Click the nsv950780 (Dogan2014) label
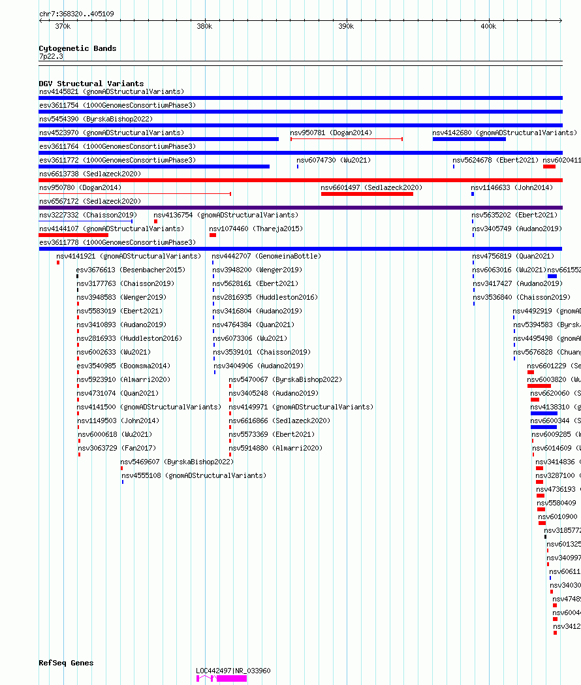 [80, 188]
